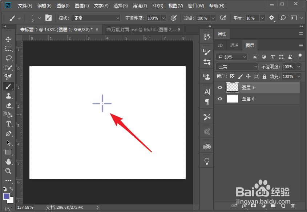Select the Zoom tool
Screen dimensions: 307x212
tap(8, 171)
